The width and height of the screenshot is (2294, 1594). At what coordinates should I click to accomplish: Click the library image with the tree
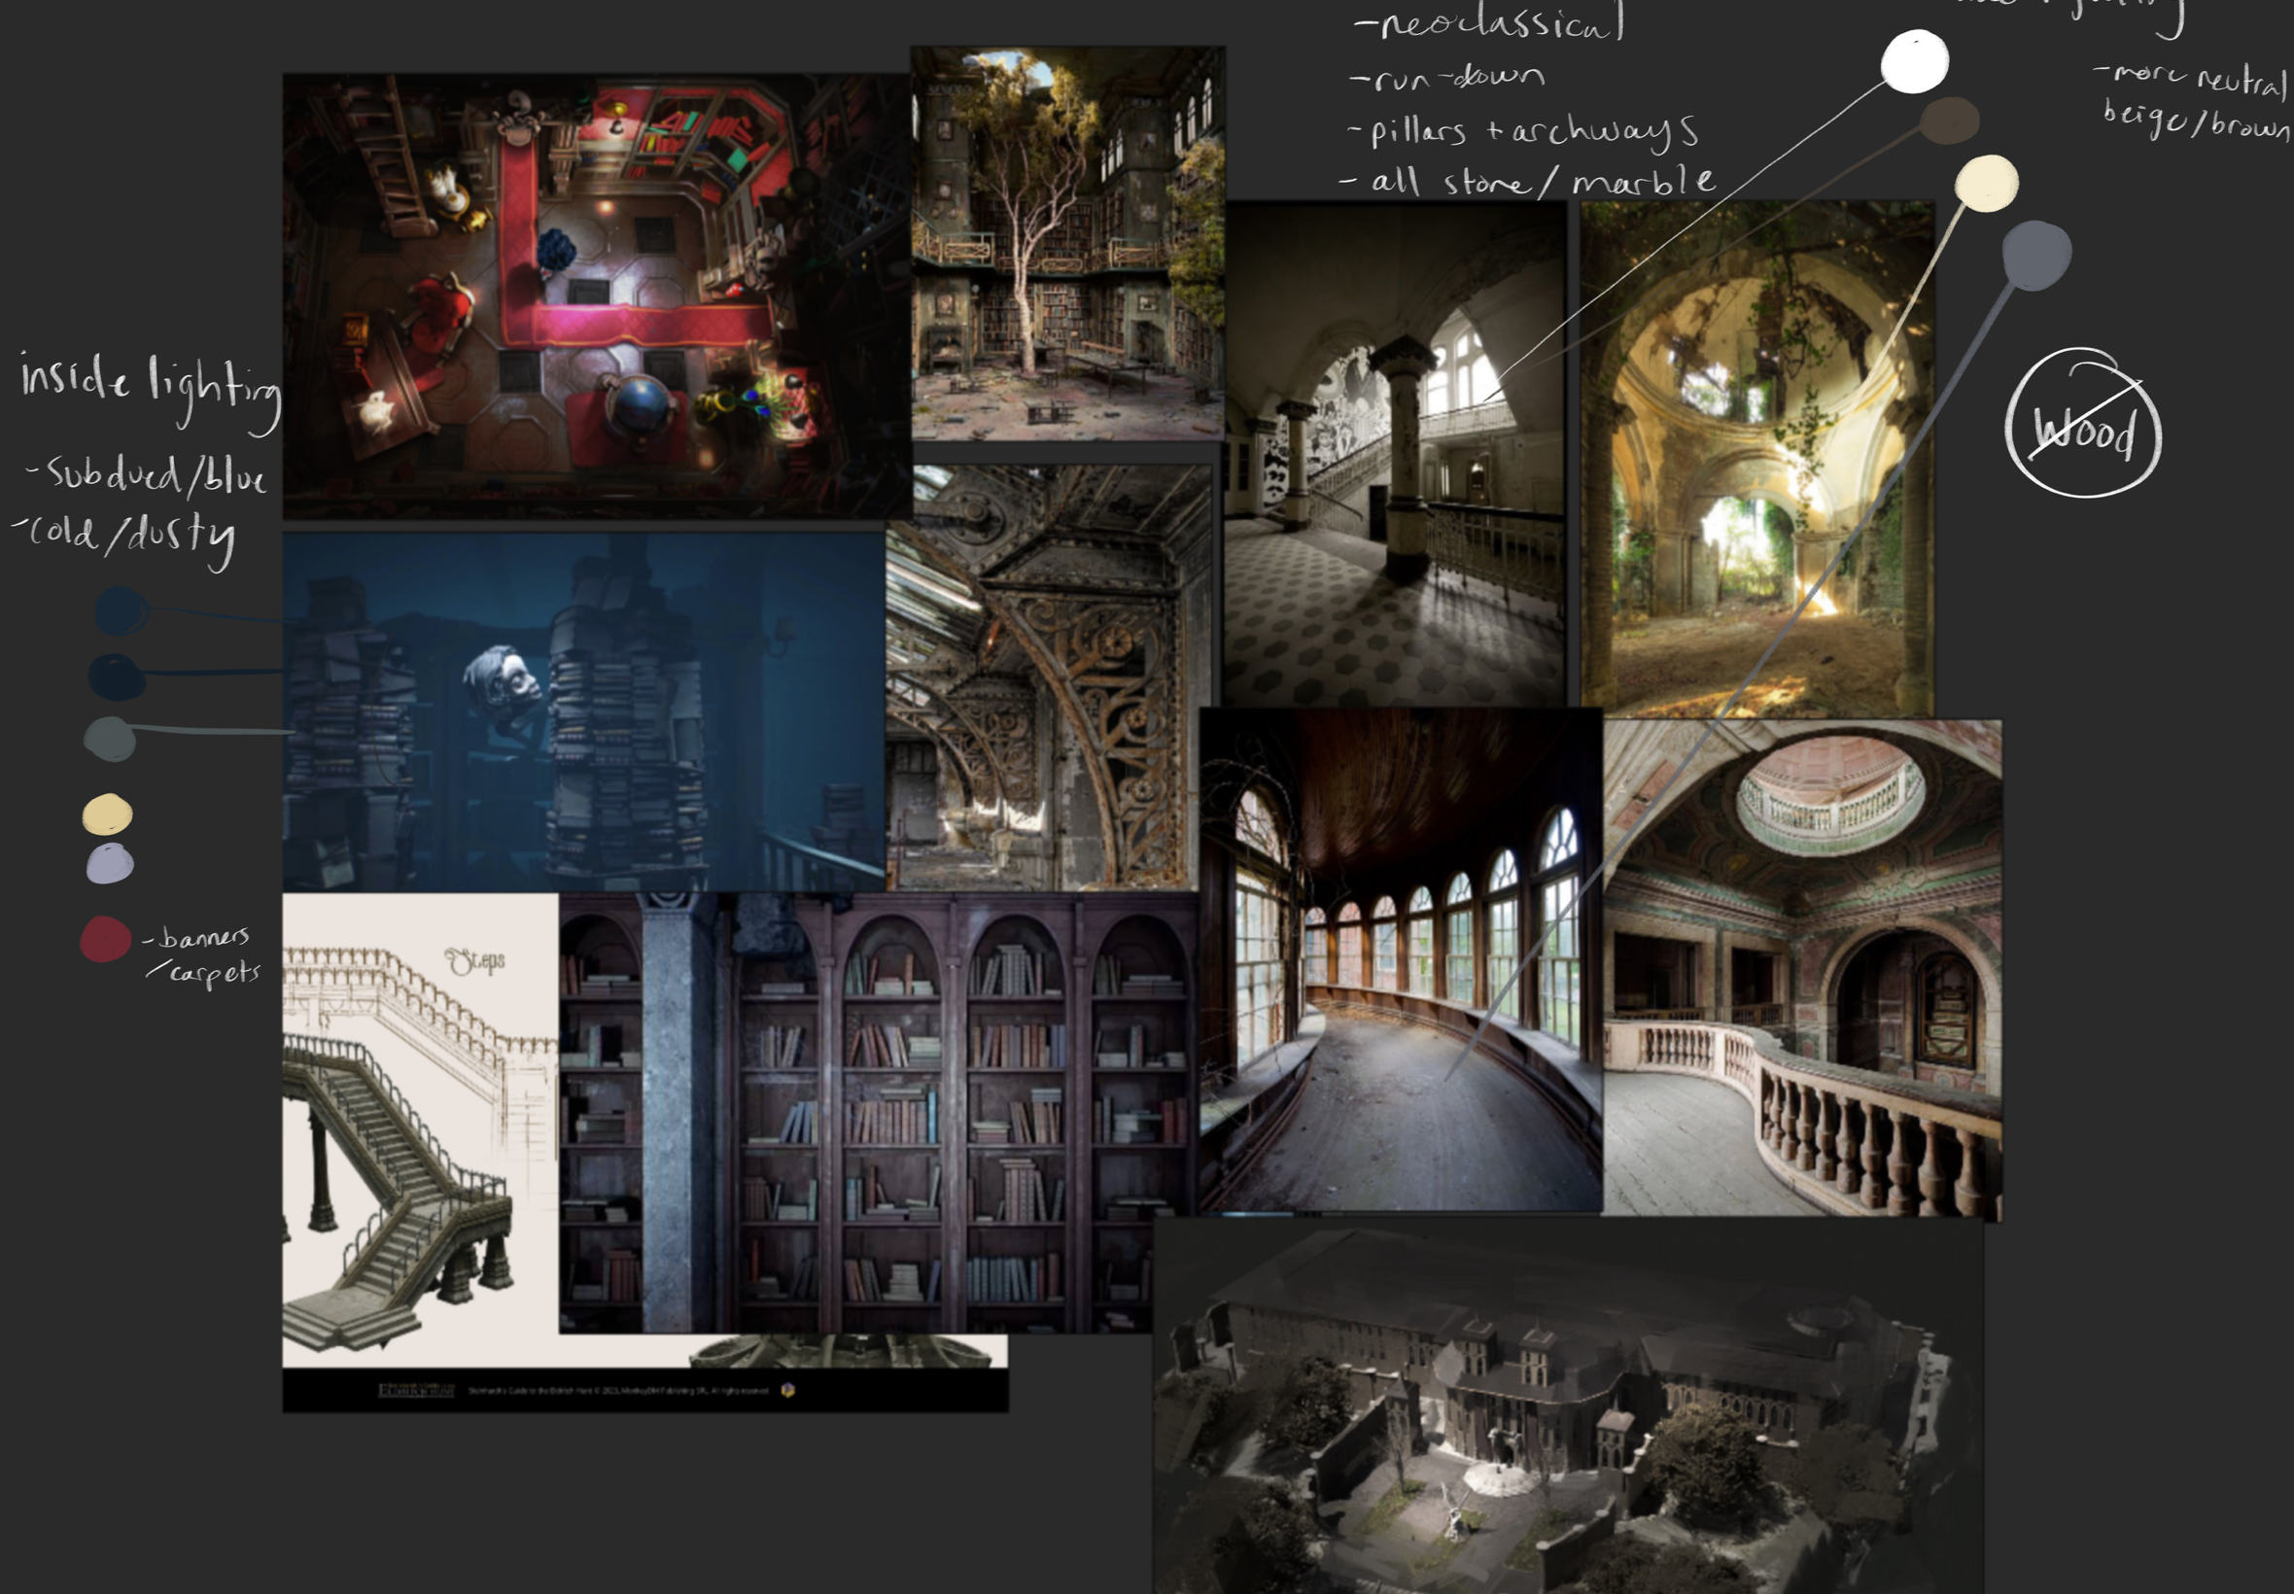point(1066,243)
